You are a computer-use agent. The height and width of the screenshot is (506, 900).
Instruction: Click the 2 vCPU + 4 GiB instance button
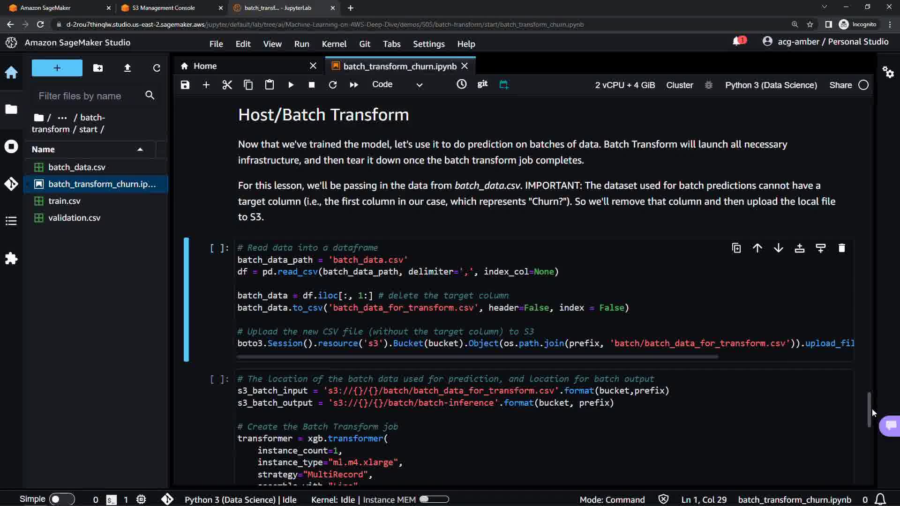[x=625, y=85]
